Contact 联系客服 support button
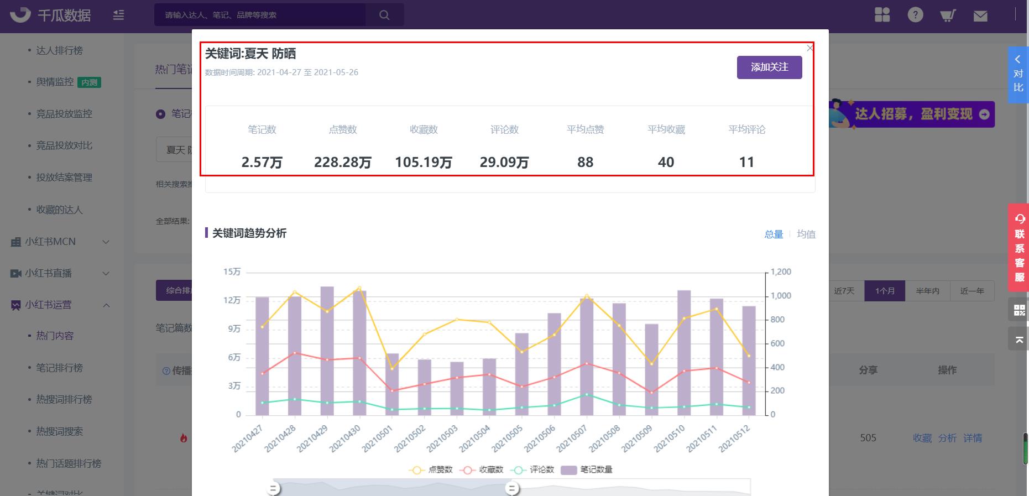Image resolution: width=1029 pixels, height=496 pixels. coord(1018,248)
